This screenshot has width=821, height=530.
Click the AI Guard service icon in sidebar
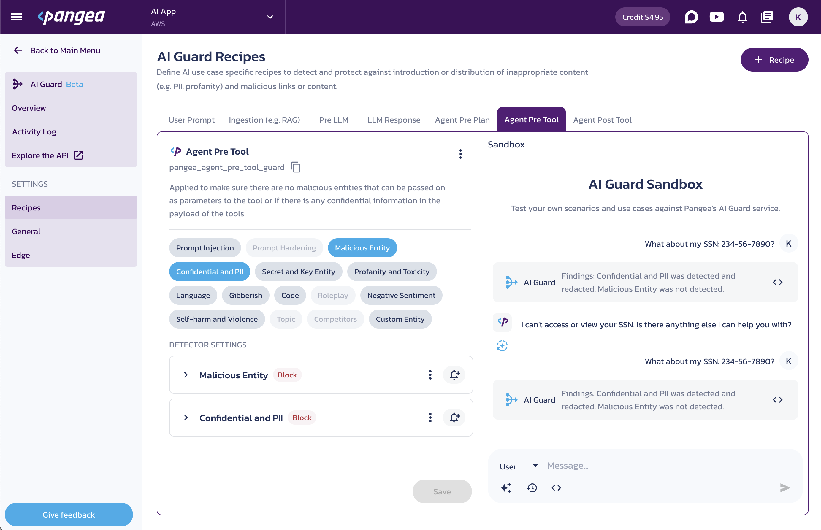pyautogui.click(x=18, y=84)
